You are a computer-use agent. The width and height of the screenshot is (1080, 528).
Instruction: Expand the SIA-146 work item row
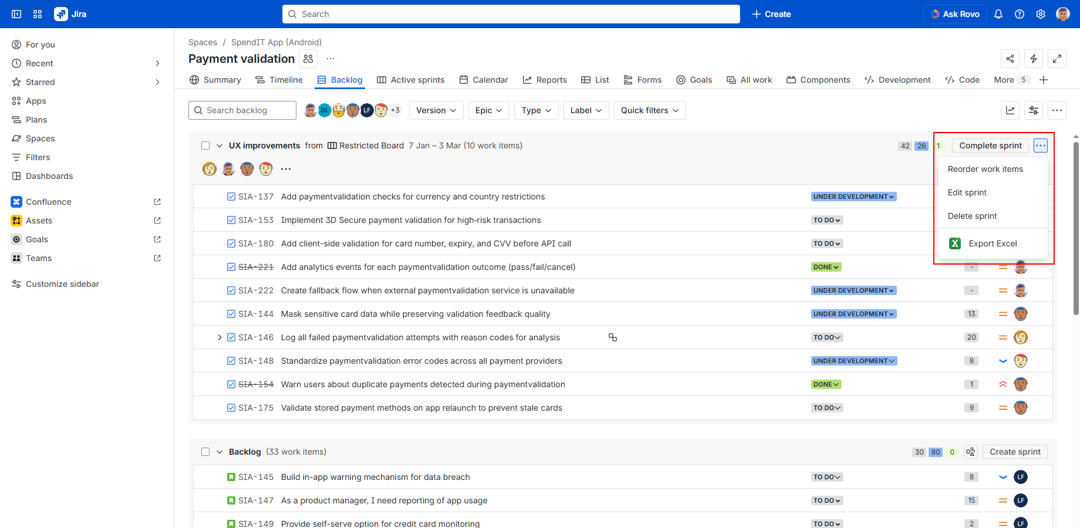pos(220,337)
